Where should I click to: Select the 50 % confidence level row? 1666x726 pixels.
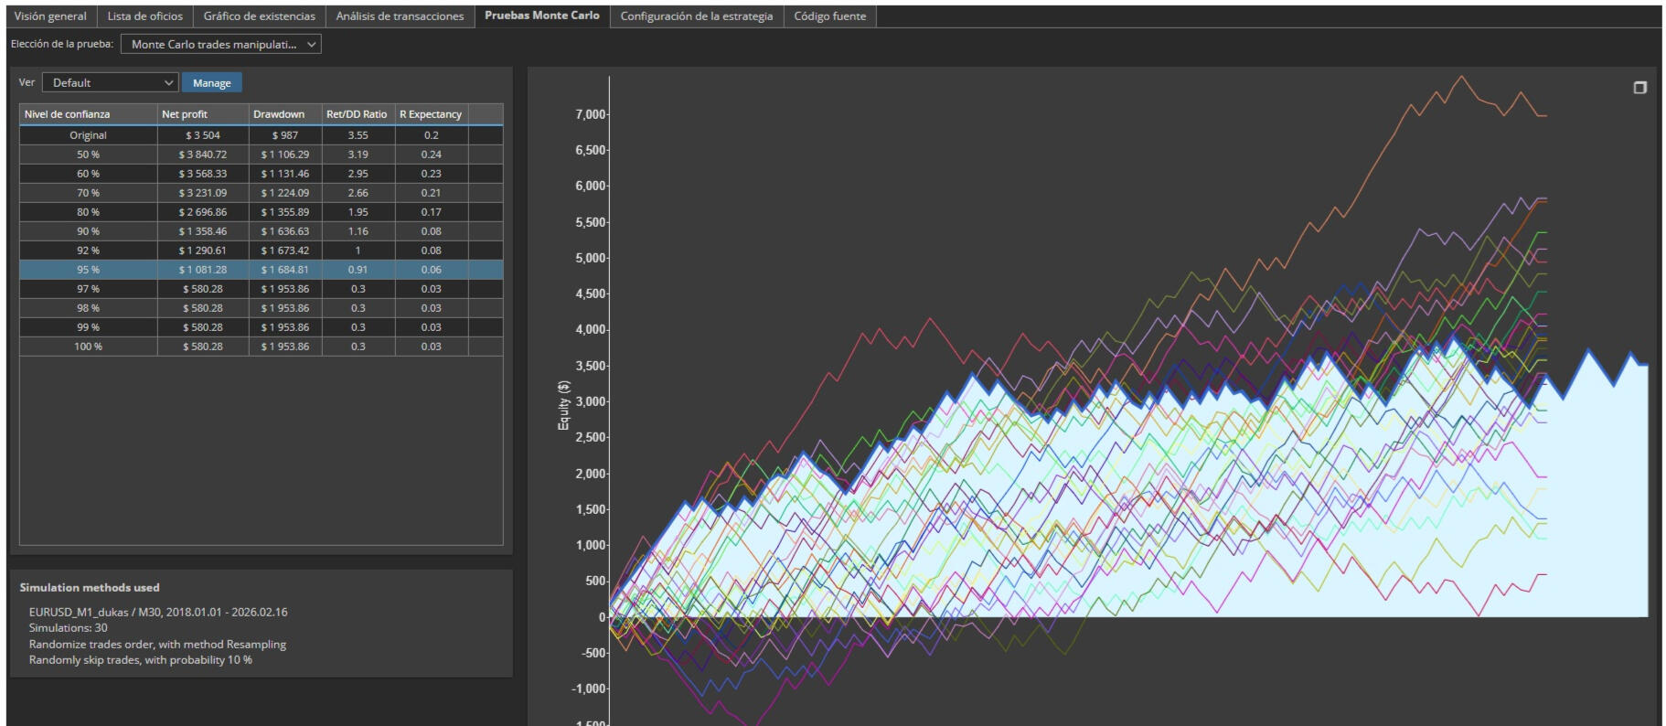88,155
